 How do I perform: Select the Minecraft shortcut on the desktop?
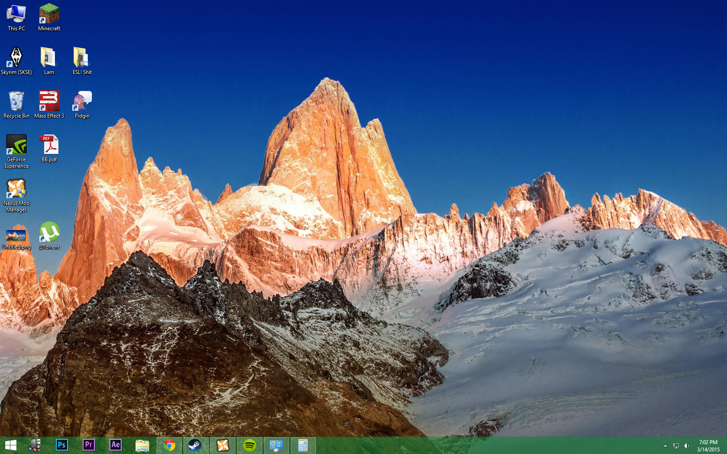click(49, 18)
